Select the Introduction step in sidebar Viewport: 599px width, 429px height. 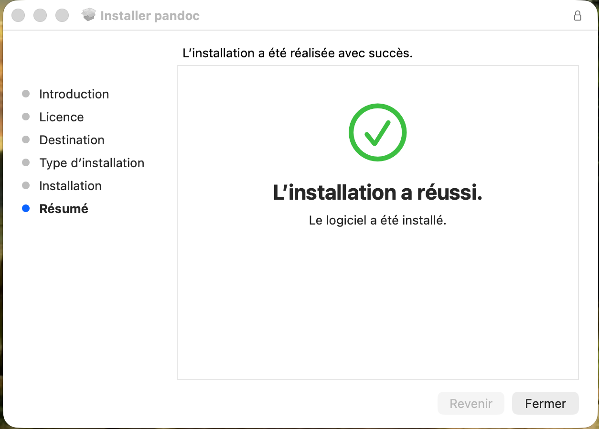[x=74, y=94]
